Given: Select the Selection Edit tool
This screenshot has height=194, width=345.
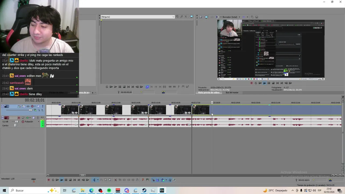Looking at the screenshot, I should click(x=105, y=180).
